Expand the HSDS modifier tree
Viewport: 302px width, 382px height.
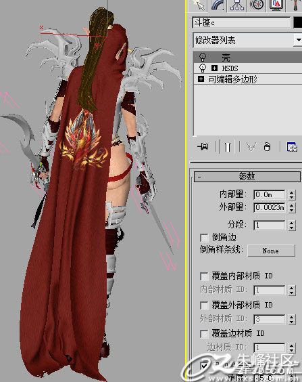(214, 68)
